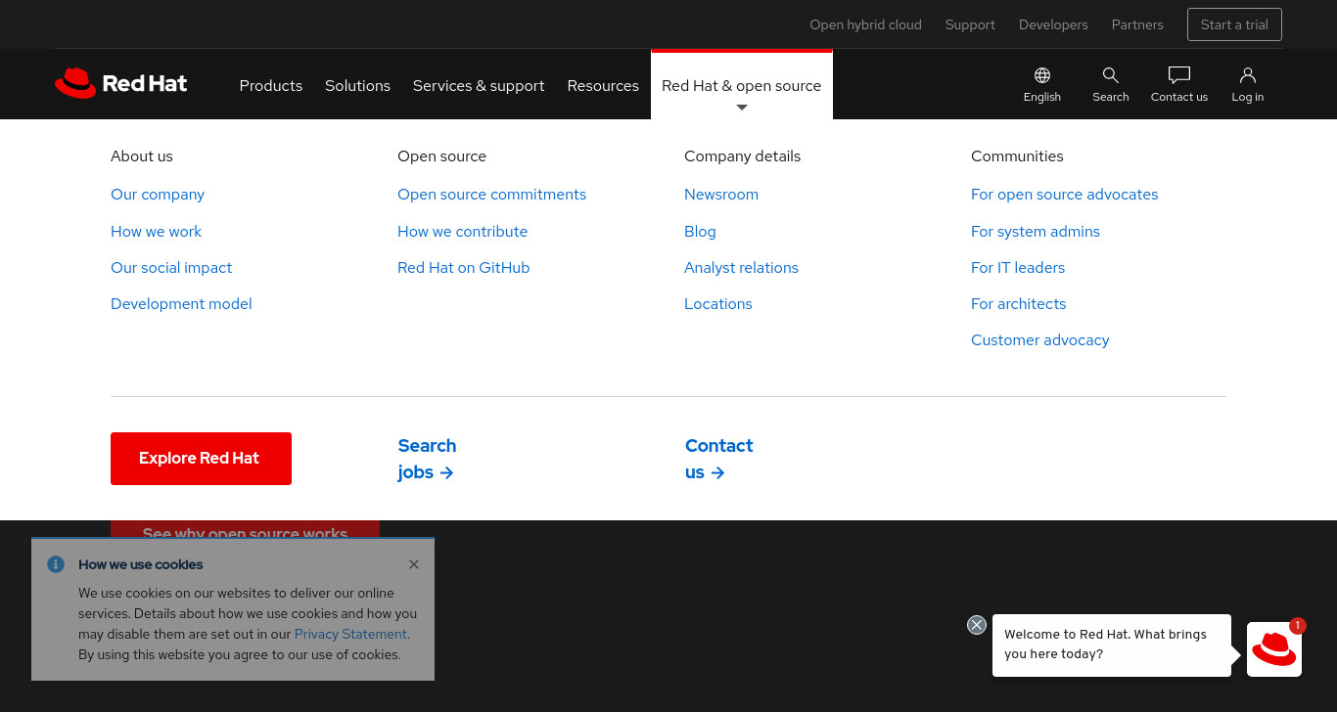Viewport: 1337px width, 712px height.
Task: Open the Blog link
Action: pos(700,231)
